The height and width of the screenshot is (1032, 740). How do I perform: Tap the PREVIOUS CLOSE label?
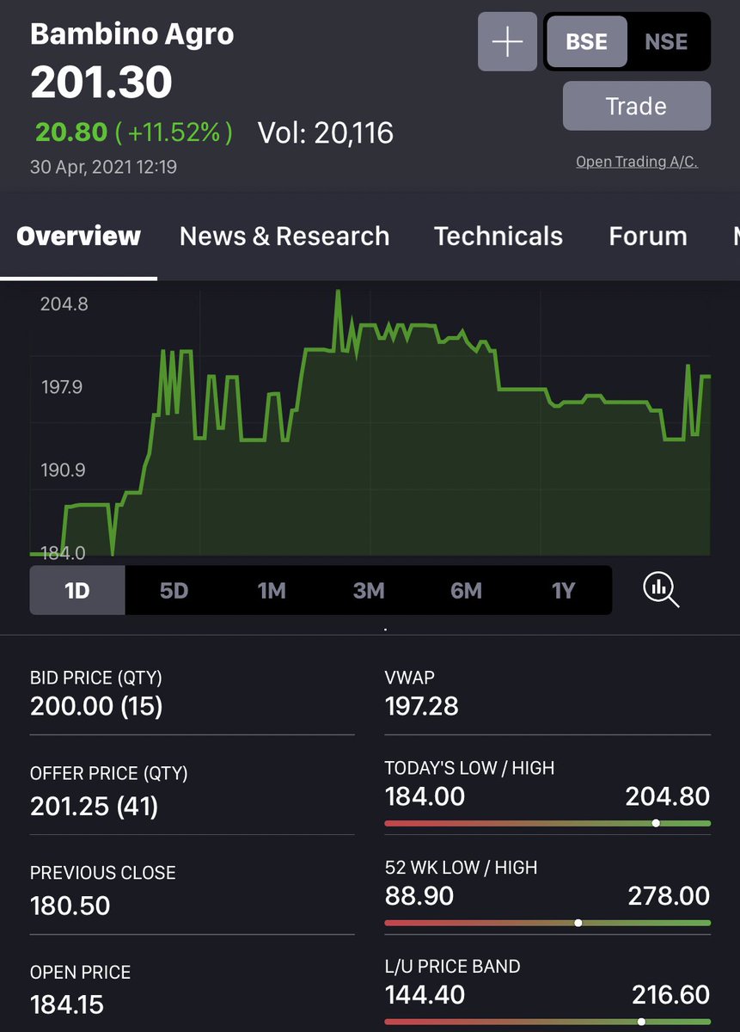pyautogui.click(x=103, y=873)
